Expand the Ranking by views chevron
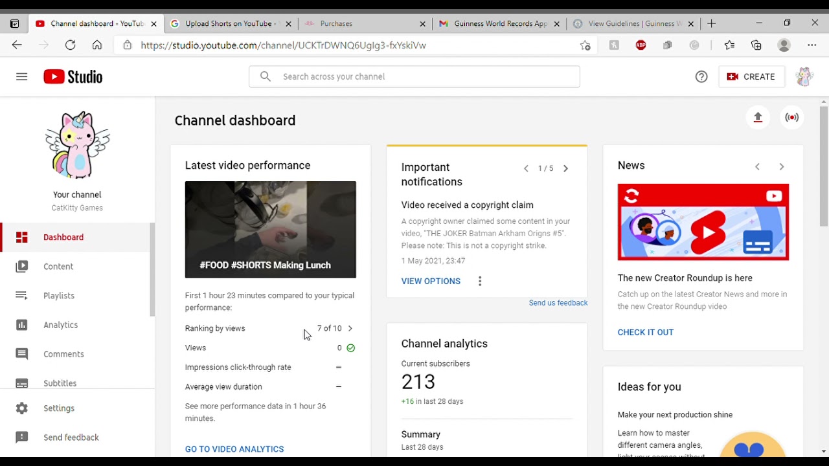The image size is (829, 466). (x=350, y=328)
